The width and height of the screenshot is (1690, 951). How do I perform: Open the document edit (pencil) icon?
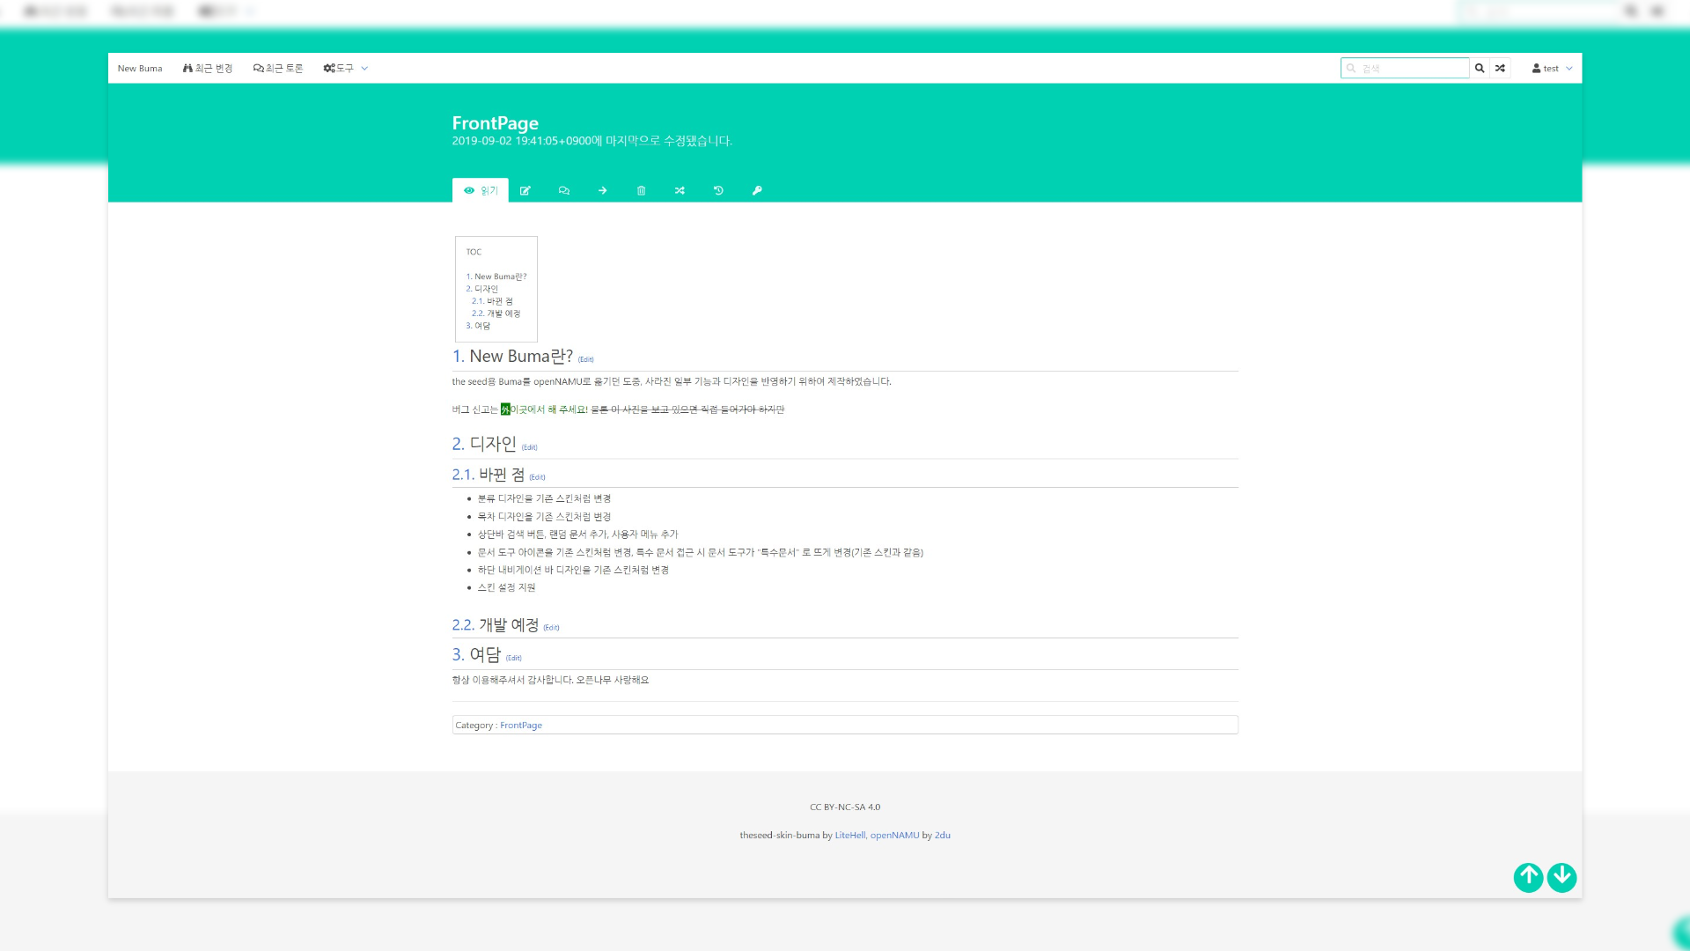coord(525,190)
